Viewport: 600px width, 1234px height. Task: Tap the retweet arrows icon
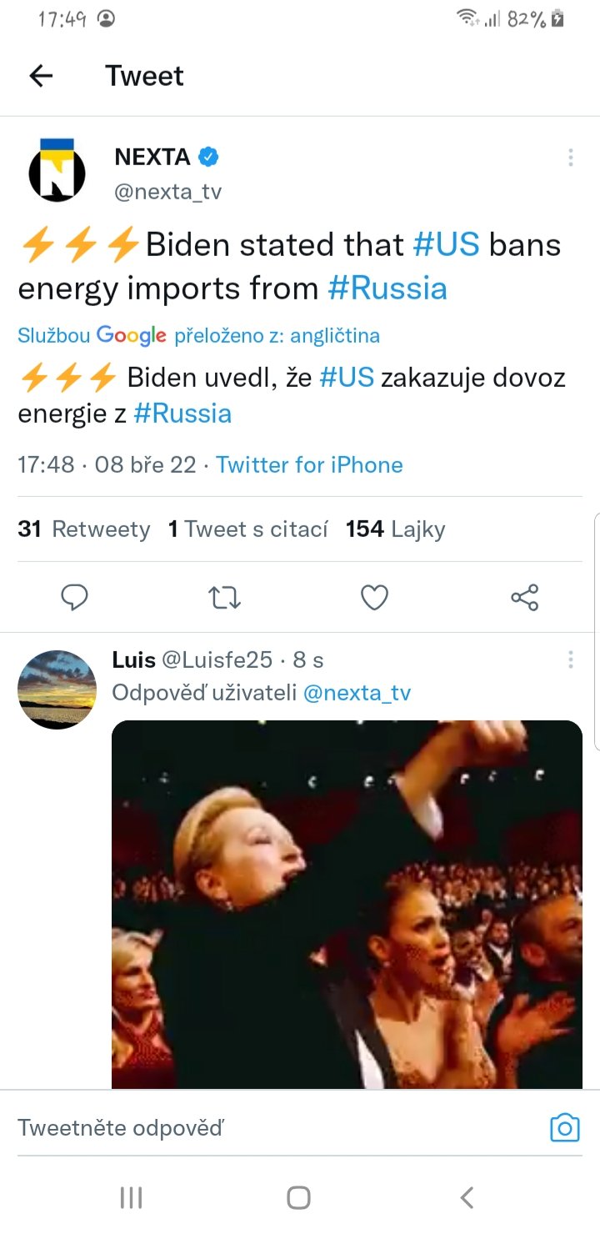[225, 597]
